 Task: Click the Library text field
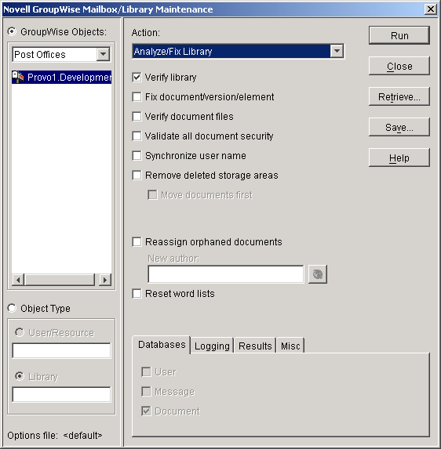[61, 394]
